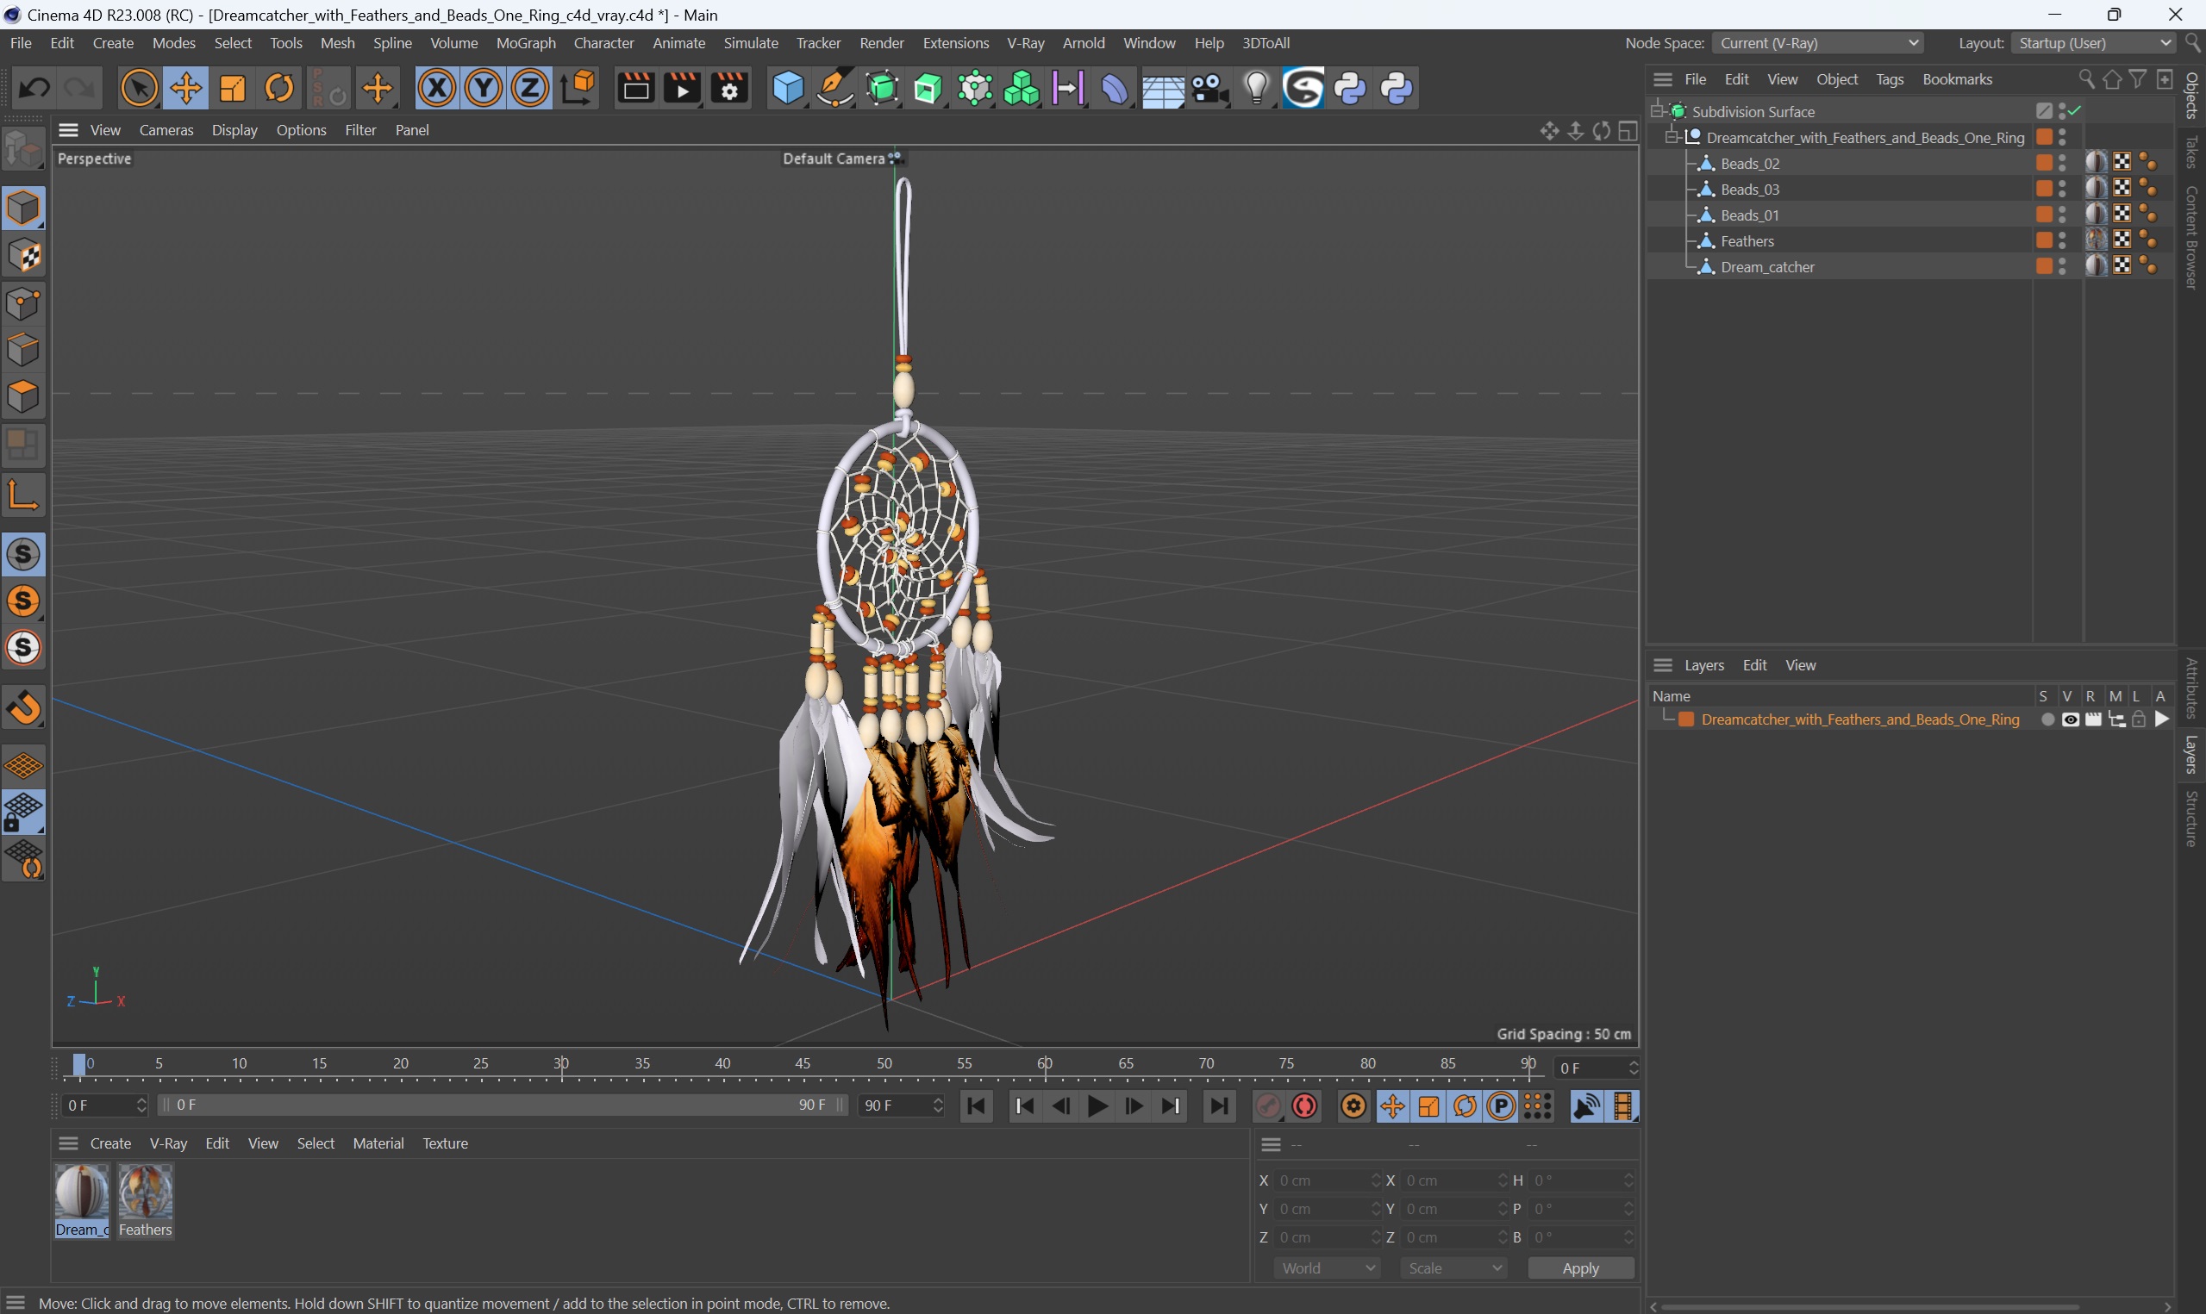Select the Live Selection tool
Viewport: 2206px width, 1314px height.
[x=139, y=89]
